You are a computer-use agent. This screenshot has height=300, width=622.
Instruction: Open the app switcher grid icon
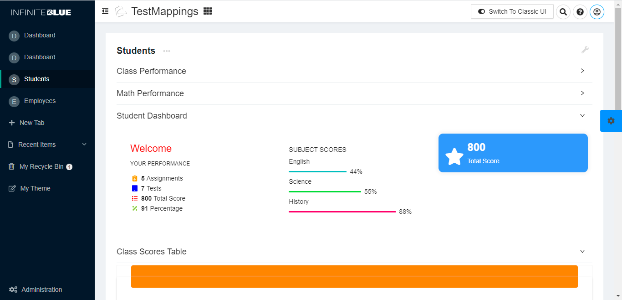click(x=208, y=11)
